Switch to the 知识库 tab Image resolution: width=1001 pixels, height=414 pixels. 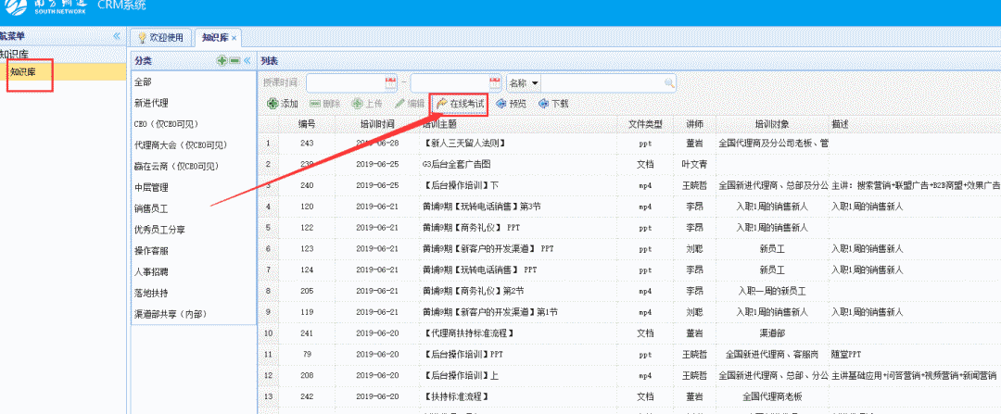tap(214, 38)
